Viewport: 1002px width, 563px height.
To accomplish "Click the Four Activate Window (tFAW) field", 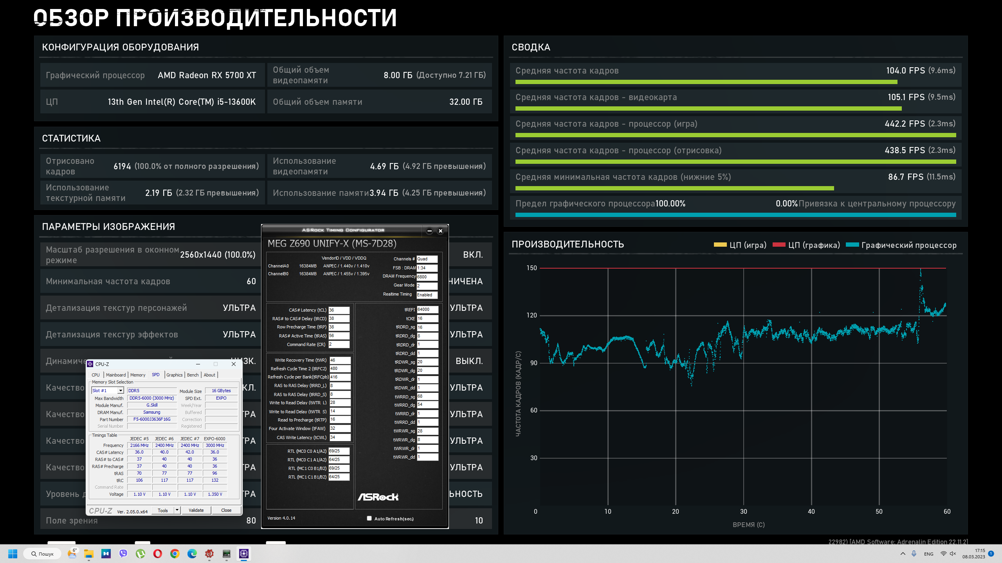I will click(x=340, y=429).
